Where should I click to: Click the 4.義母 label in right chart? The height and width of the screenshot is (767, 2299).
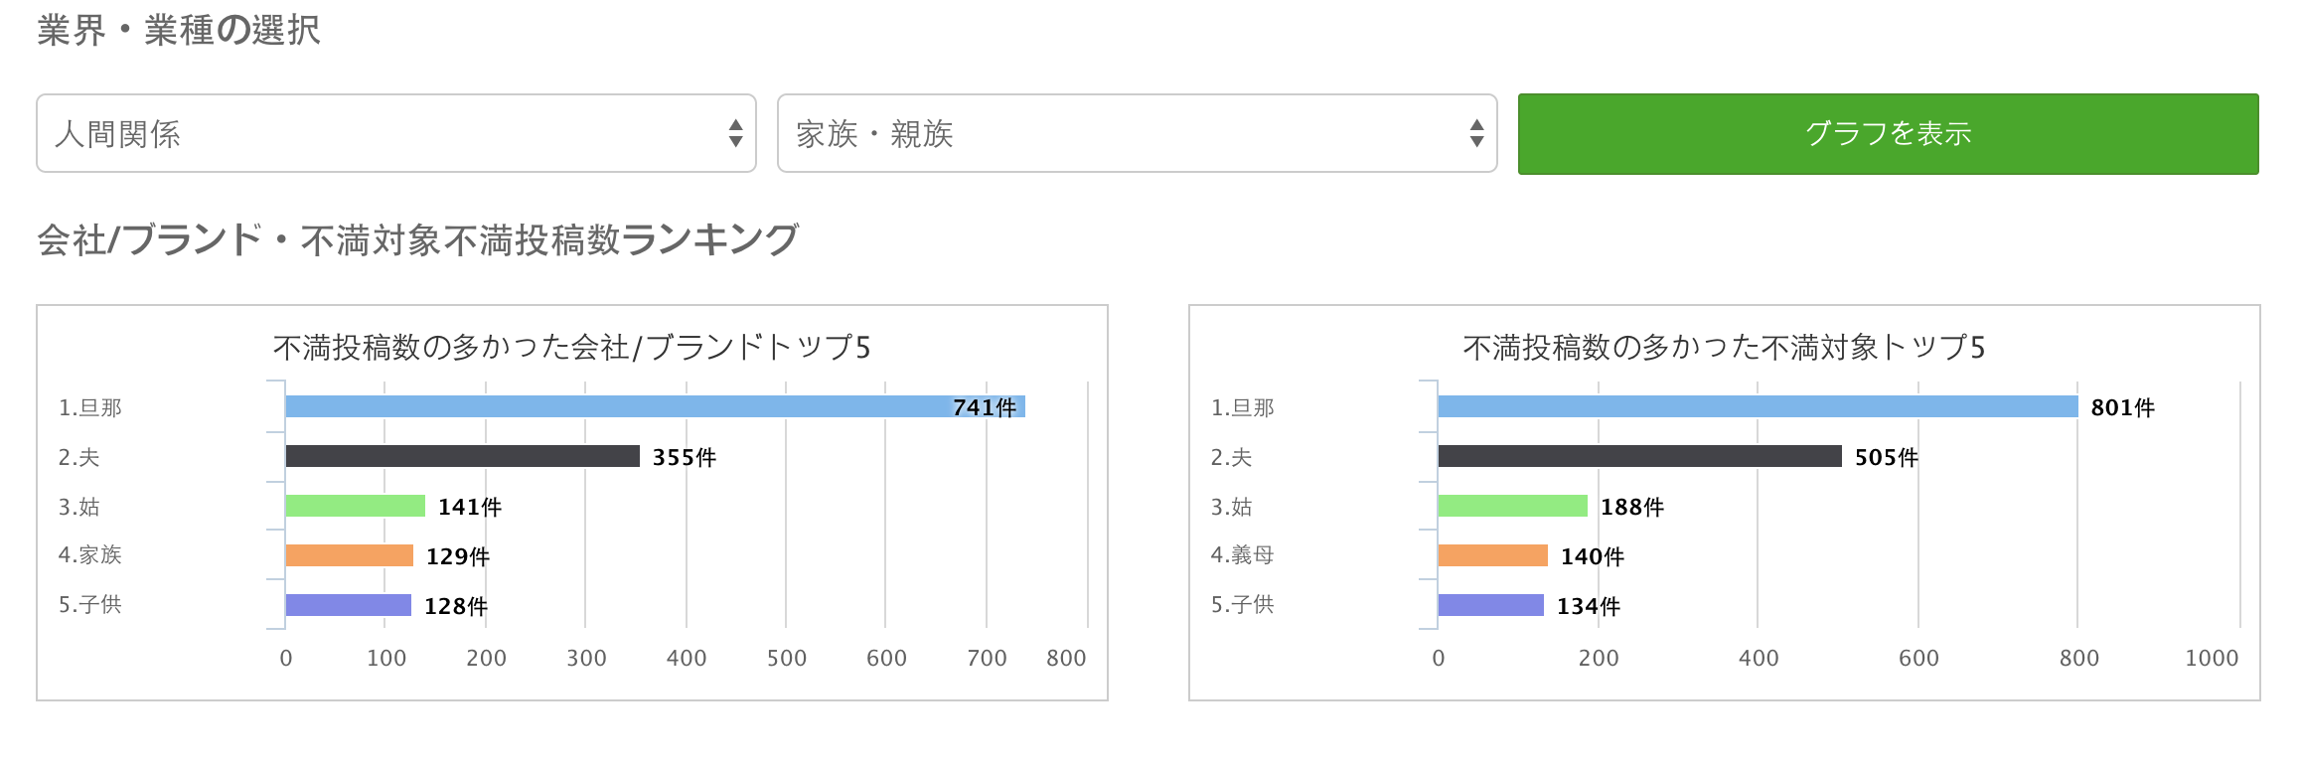tap(1242, 555)
